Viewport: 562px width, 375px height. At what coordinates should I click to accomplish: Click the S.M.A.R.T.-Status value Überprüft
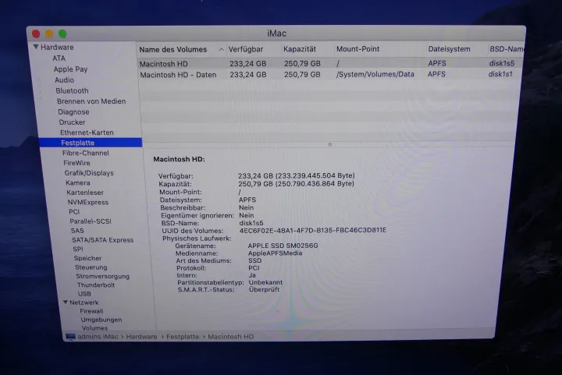[x=264, y=289]
